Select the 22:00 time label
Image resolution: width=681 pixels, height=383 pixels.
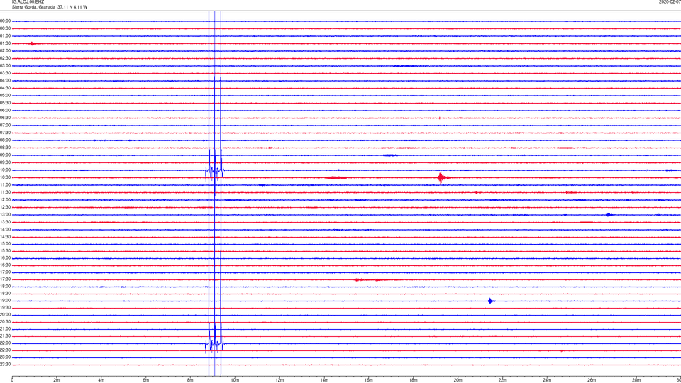click(5, 343)
